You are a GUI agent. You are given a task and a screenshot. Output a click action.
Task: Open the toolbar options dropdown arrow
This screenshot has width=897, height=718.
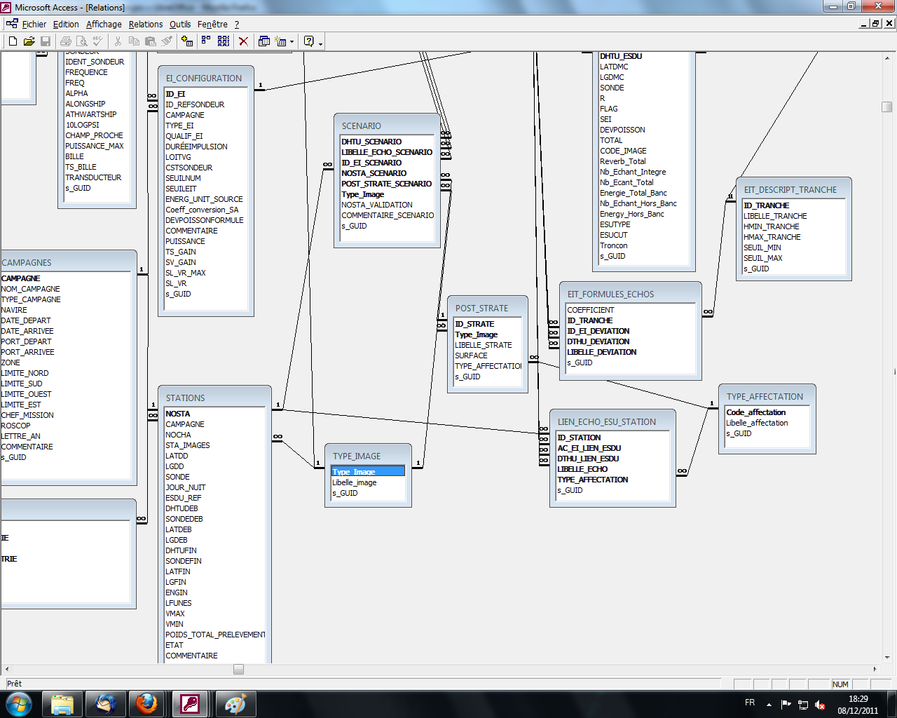tap(320, 43)
